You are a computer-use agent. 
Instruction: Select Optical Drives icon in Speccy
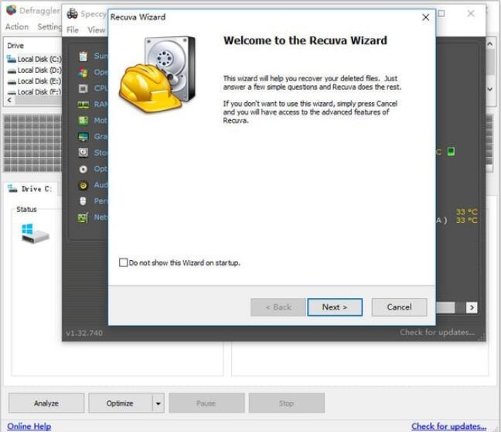pos(83,169)
